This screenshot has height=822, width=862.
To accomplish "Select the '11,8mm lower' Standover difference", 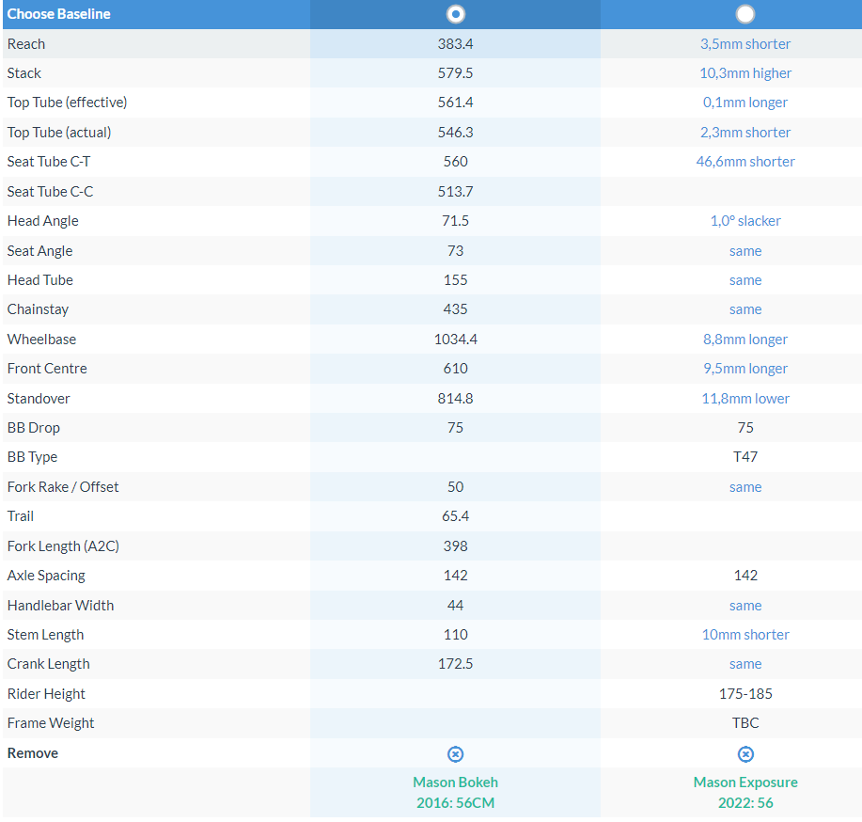I will (745, 399).
